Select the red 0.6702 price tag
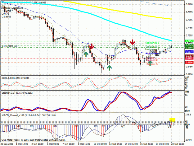The image size is (194, 146). click(189, 58)
